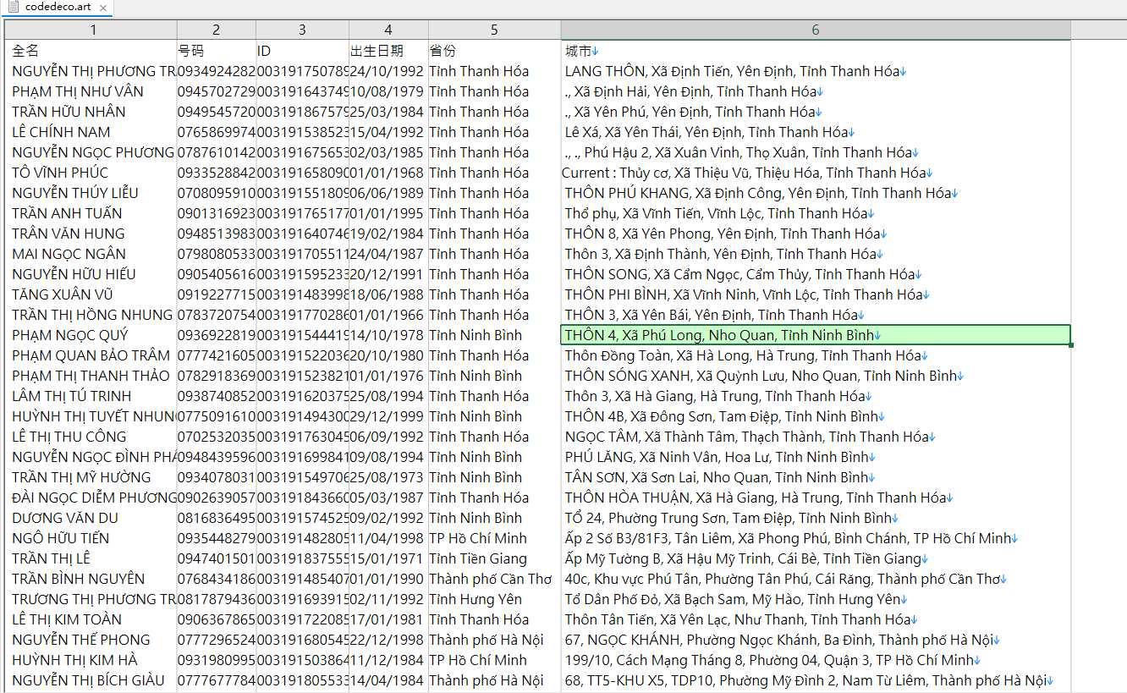Image resolution: width=1127 pixels, height=693 pixels.
Task: Select the name PHẠM THỊ NHƯ VÂN
Action: tap(78, 91)
